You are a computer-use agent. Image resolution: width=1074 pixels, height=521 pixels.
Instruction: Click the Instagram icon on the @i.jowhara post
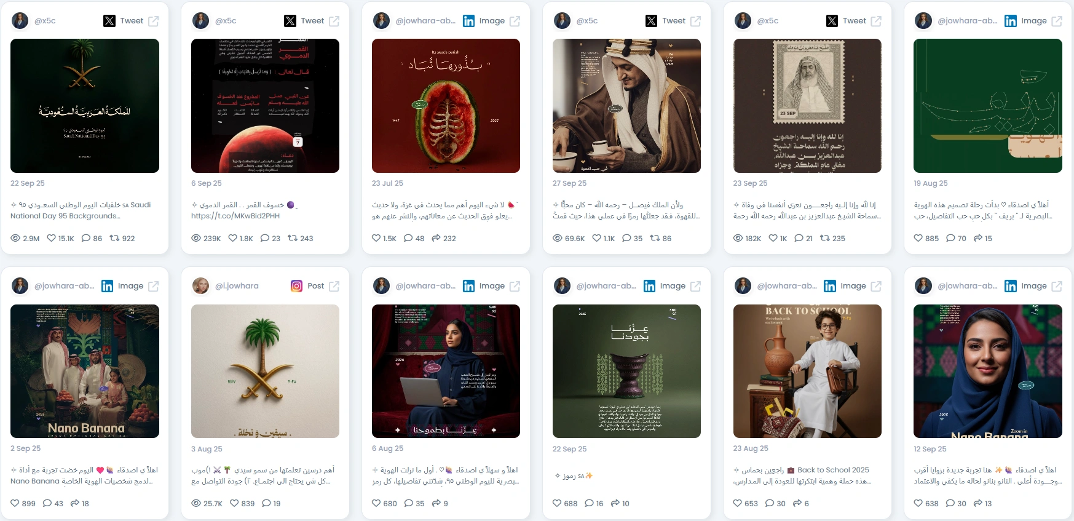(296, 286)
